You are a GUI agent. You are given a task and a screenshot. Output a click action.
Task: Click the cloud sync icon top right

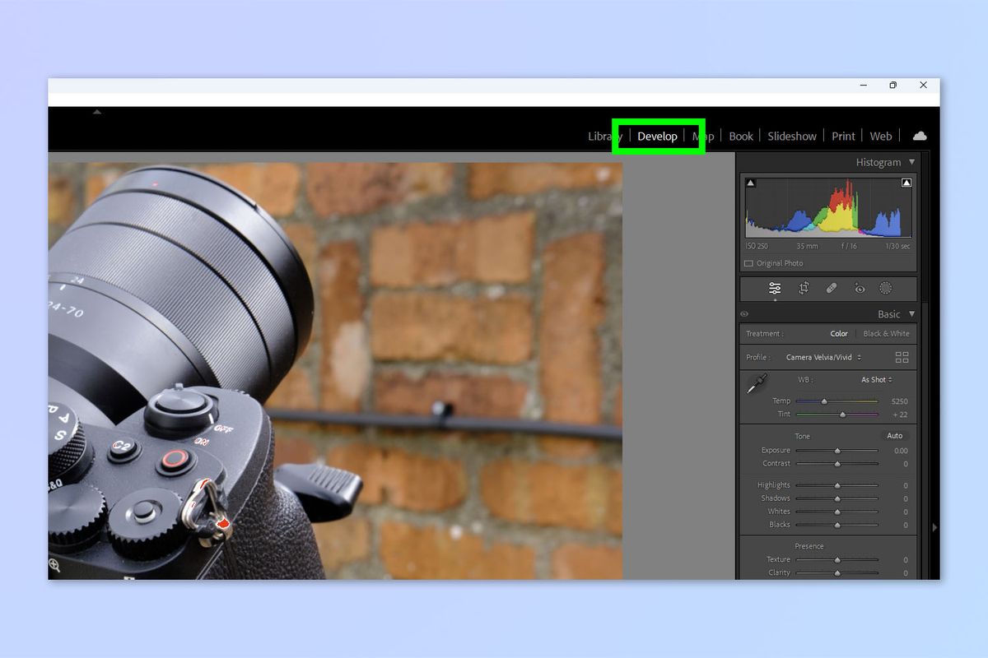click(x=920, y=136)
